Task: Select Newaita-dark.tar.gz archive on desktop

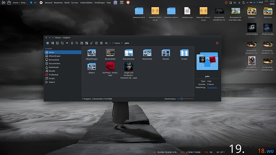Action: tap(155, 14)
